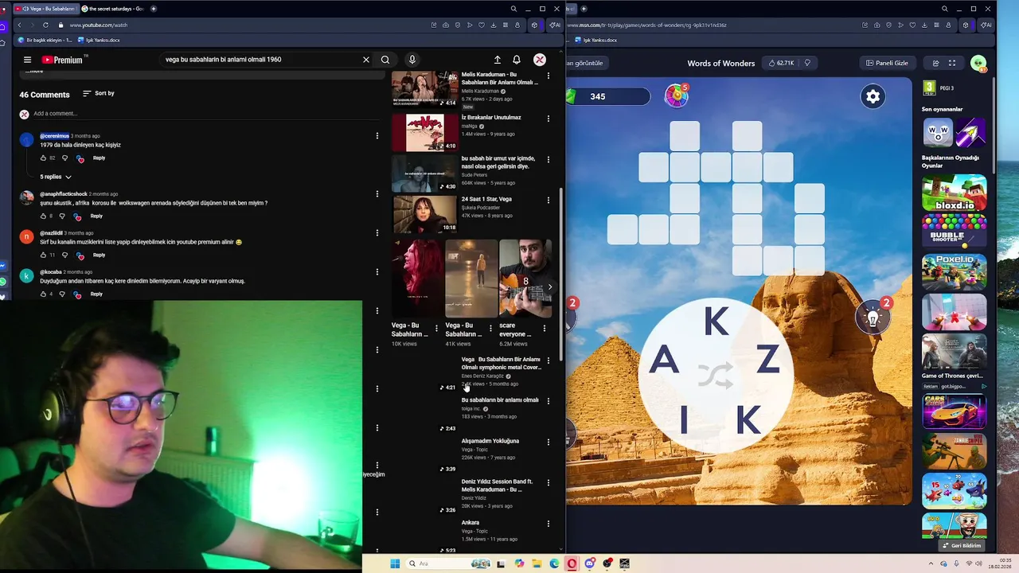This screenshot has width=1019, height=573.
Task: Shuffle the letters in the word wheel
Action: pyautogui.click(x=716, y=375)
